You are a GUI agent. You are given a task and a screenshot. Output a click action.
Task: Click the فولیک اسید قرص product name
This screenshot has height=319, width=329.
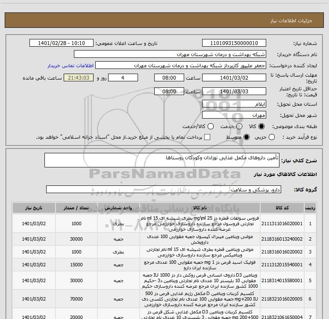pos(200,265)
